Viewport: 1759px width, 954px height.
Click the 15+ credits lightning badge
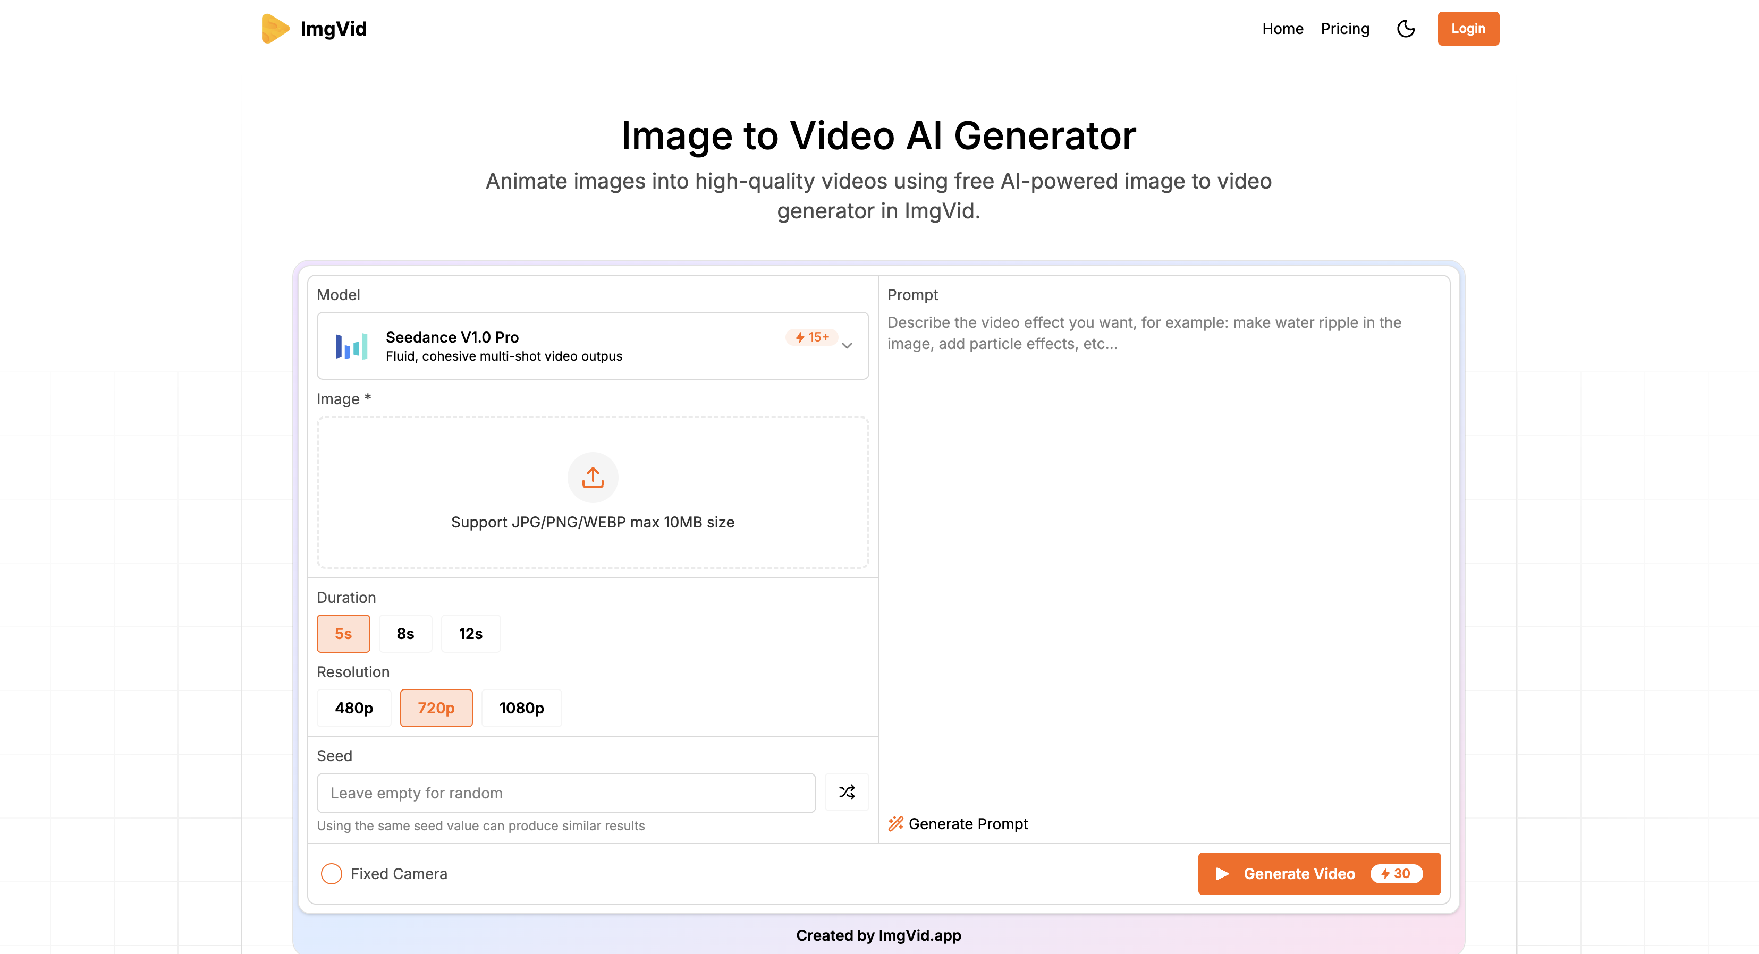(812, 337)
